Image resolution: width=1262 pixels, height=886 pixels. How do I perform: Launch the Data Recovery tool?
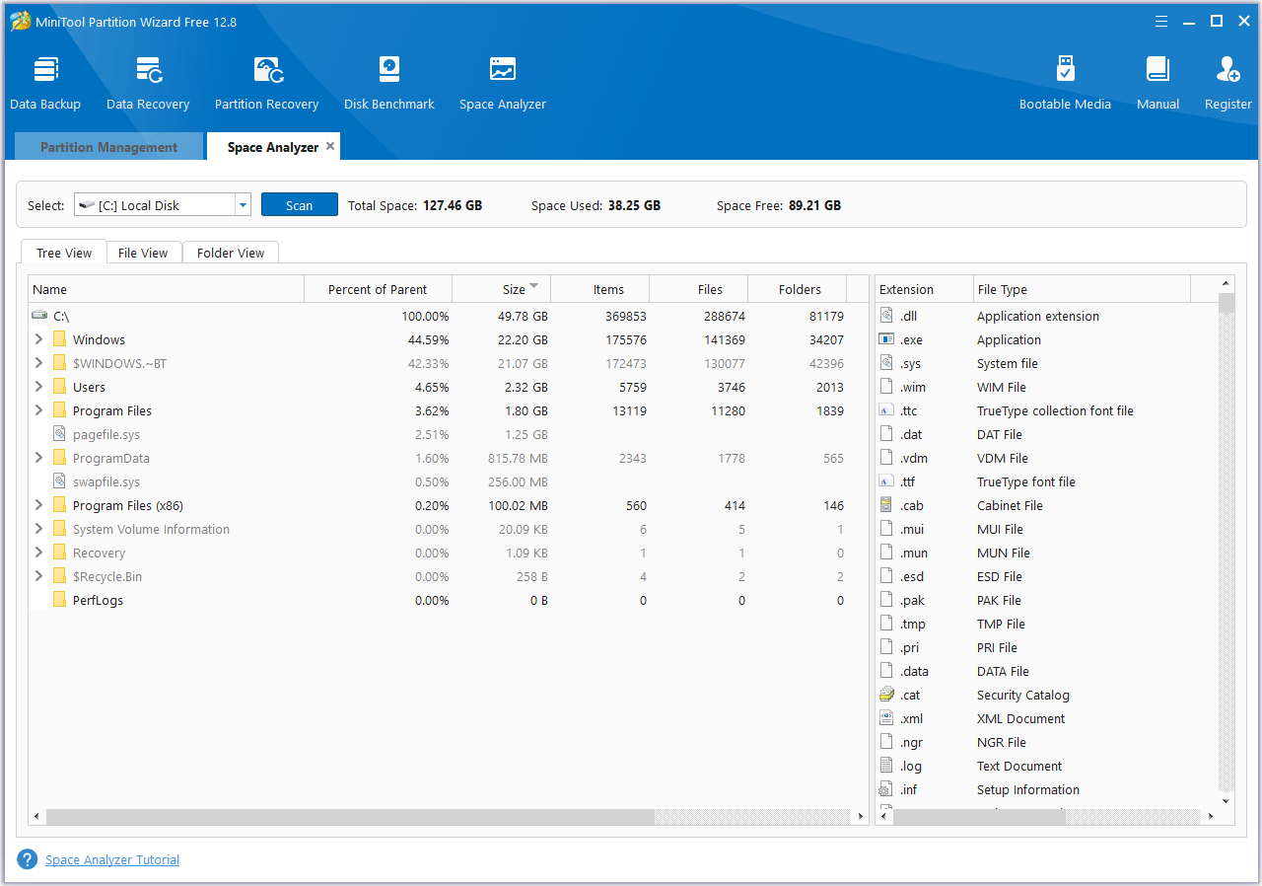pyautogui.click(x=148, y=83)
